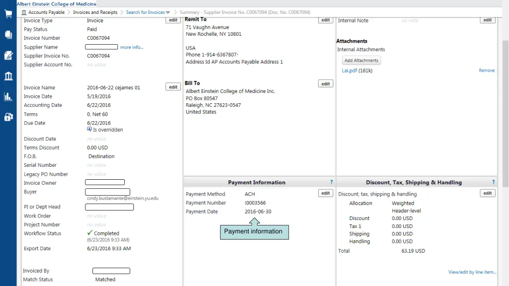Click the bank icon beside Accounts Payable breadcrumb
This screenshot has width=509, height=286.
[24, 12]
